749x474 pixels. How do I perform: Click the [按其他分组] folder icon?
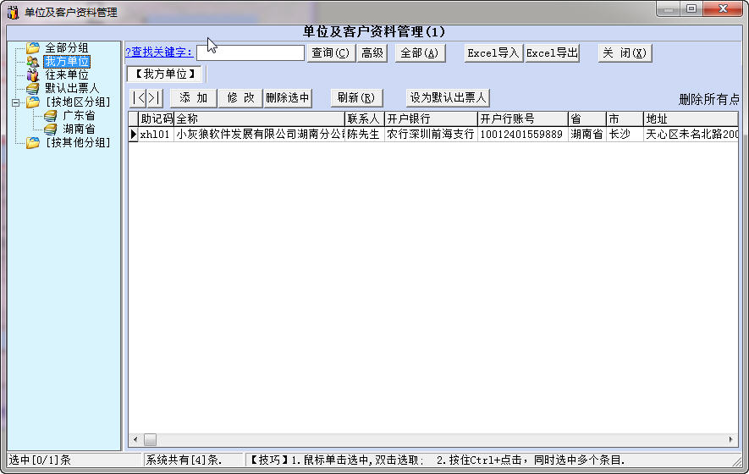coord(33,142)
